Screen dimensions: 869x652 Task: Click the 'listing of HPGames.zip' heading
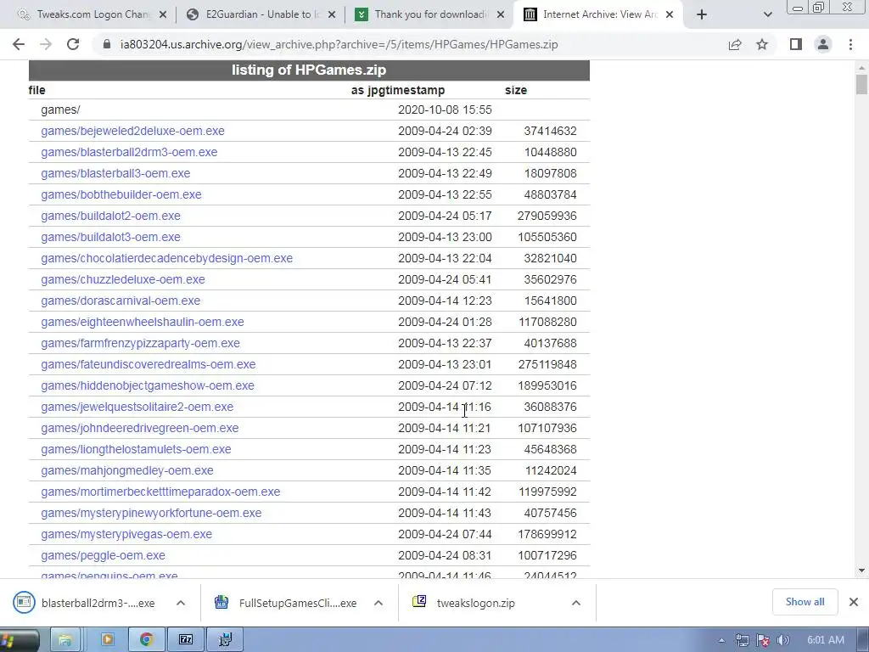pyautogui.click(x=309, y=70)
